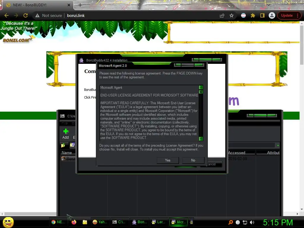Click the Not secure warning icon
Viewport: 304px width, 228px height.
click(x=37, y=15)
